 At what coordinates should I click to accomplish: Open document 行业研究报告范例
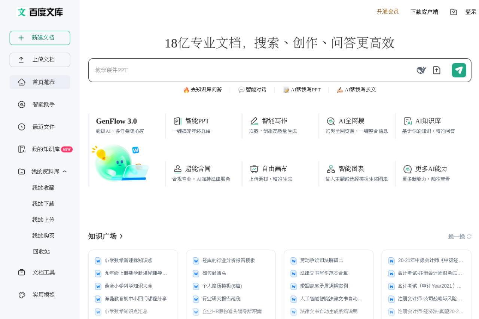(222, 299)
